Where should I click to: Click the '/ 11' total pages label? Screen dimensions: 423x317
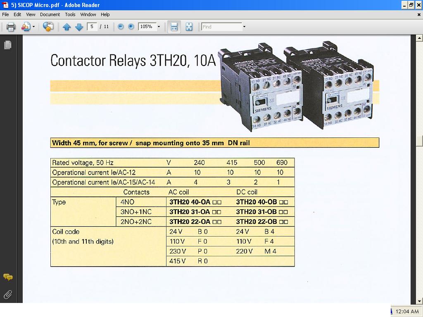pos(104,26)
